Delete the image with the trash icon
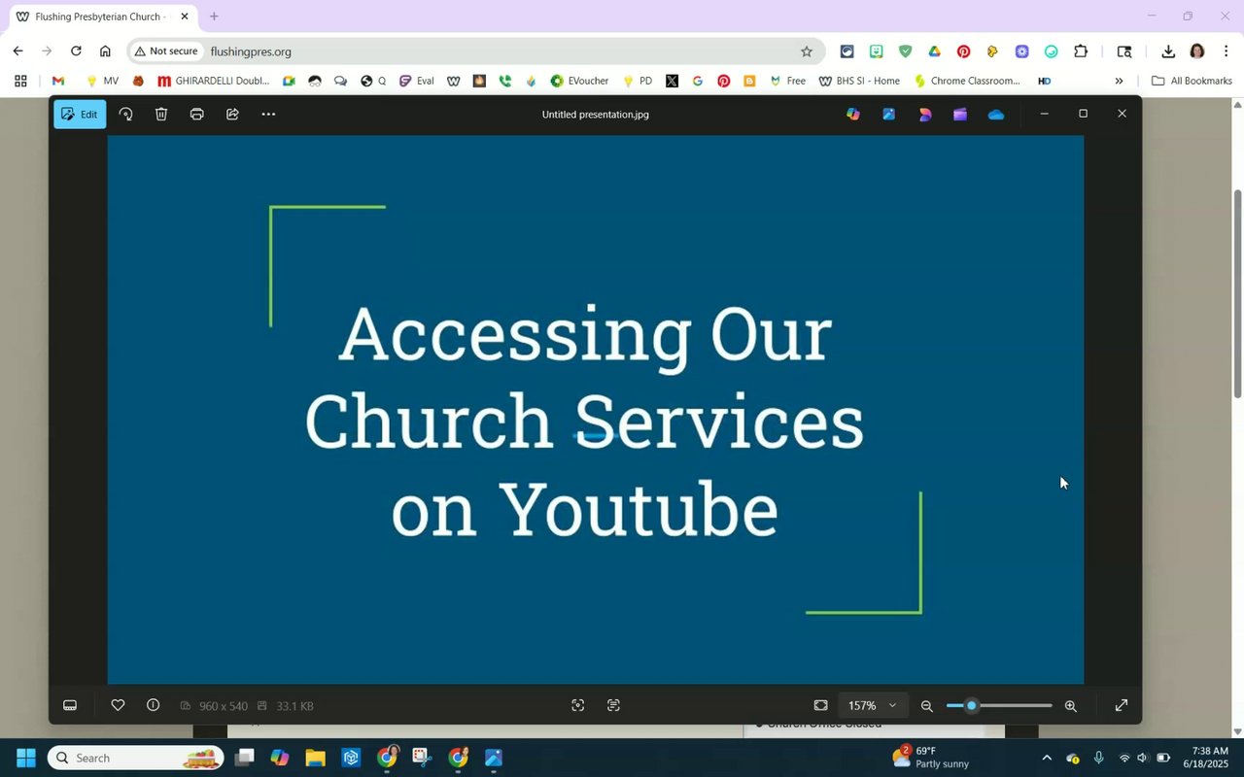Image resolution: width=1244 pixels, height=777 pixels. click(161, 115)
